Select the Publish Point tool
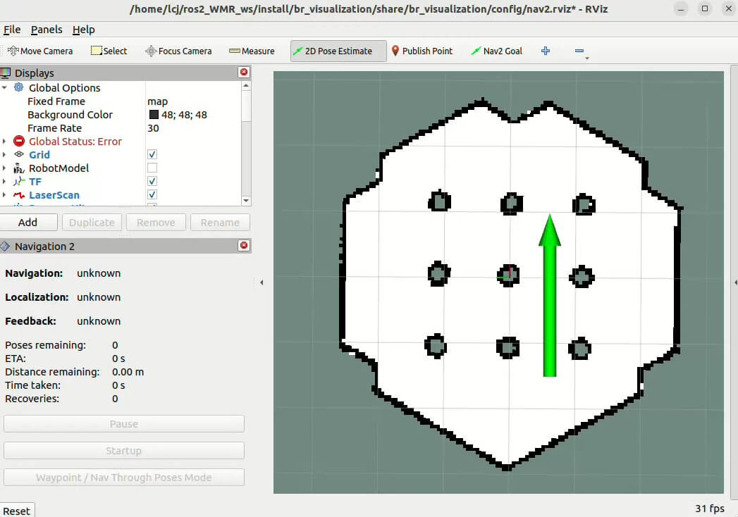 (x=422, y=51)
